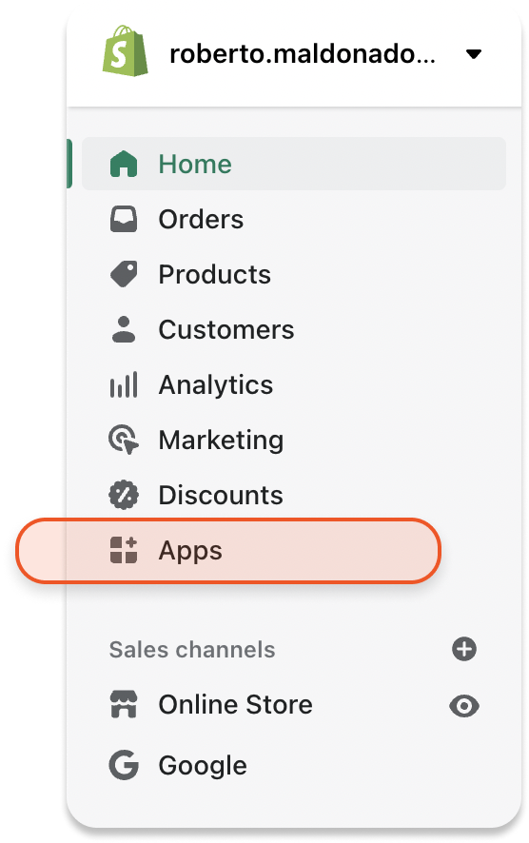
Task: Click the Analytics bar chart icon
Action: [x=124, y=384]
